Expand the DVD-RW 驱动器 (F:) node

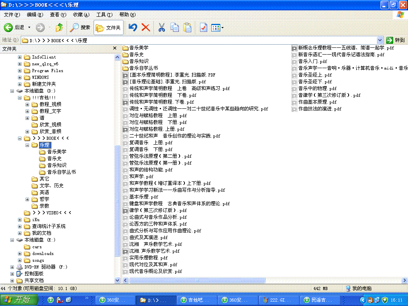pos(12,267)
